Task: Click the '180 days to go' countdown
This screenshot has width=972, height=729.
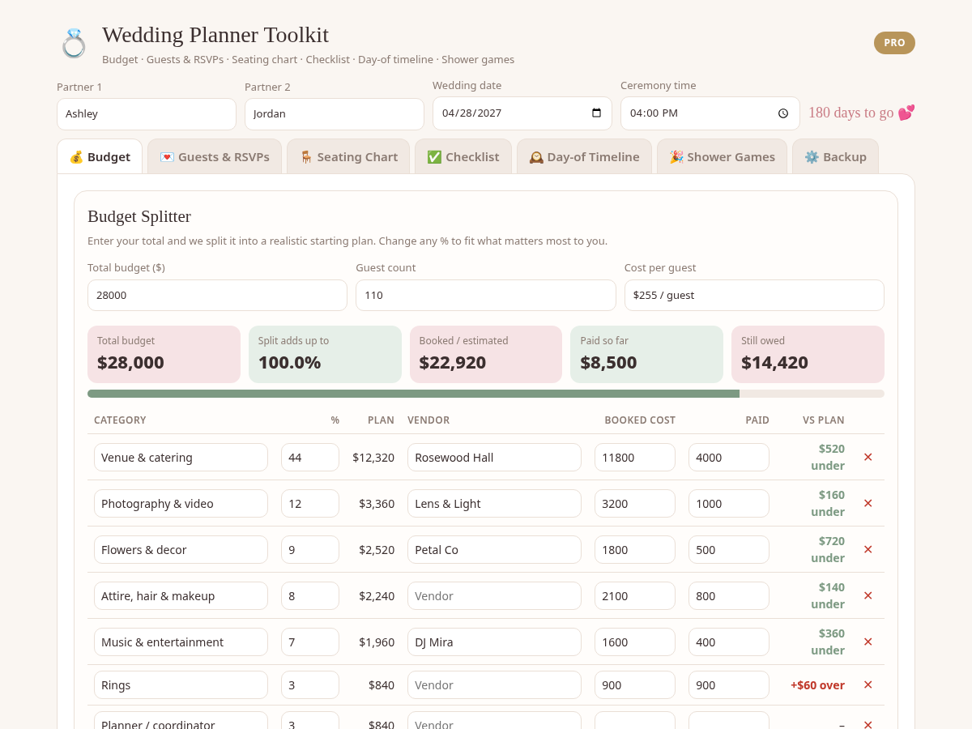Action: (862, 113)
